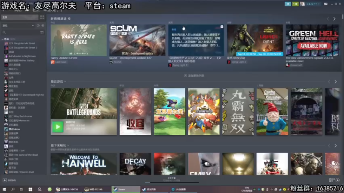This screenshot has height=193, width=344.
Task: Click the library search magnifier icon
Action: tap(4, 33)
